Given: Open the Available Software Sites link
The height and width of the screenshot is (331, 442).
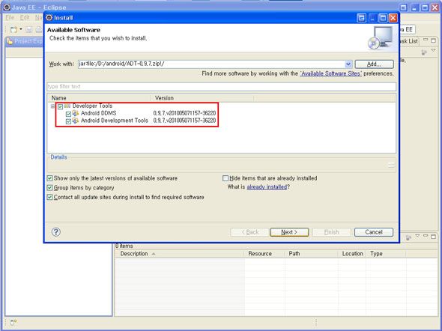Looking at the screenshot, I should 330,73.
